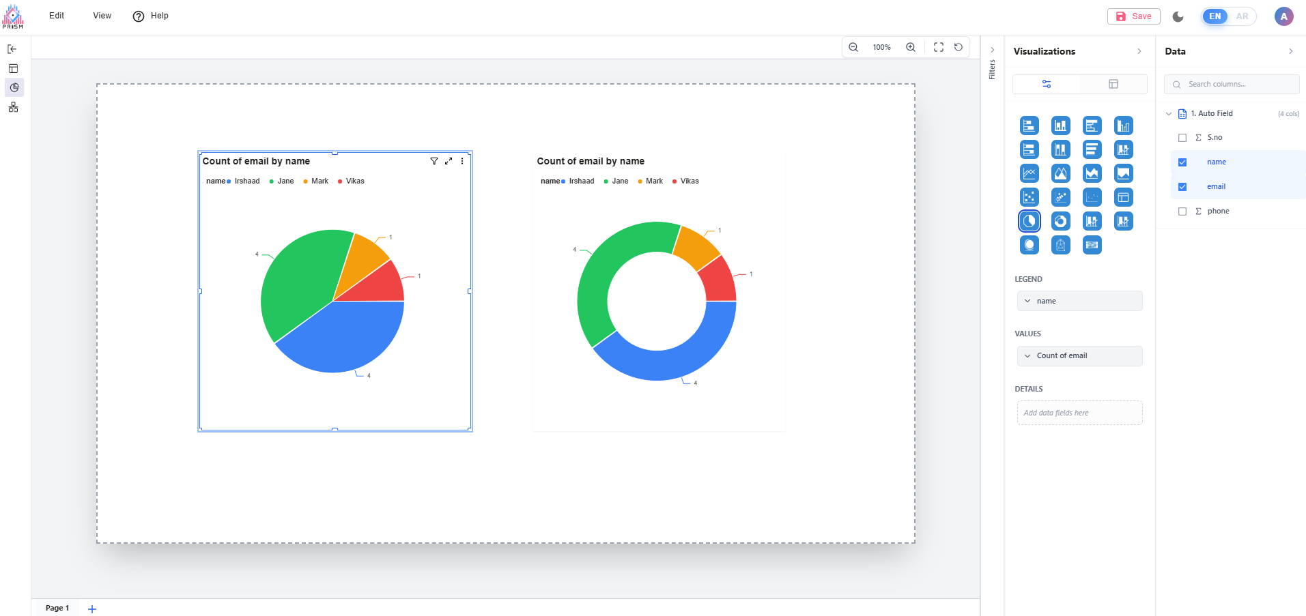Click the zoom in magnifier icon

tap(910, 47)
